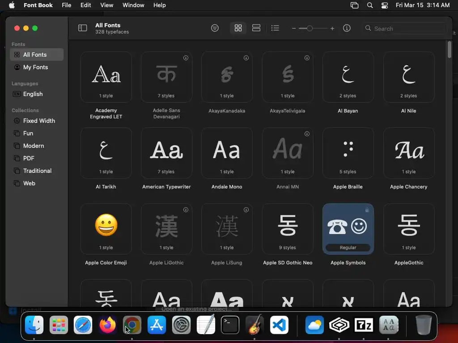Click the lock icon on Apple Symbols

(367, 210)
